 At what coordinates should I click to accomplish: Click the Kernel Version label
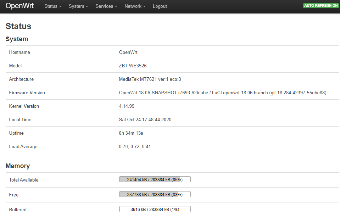point(24,106)
